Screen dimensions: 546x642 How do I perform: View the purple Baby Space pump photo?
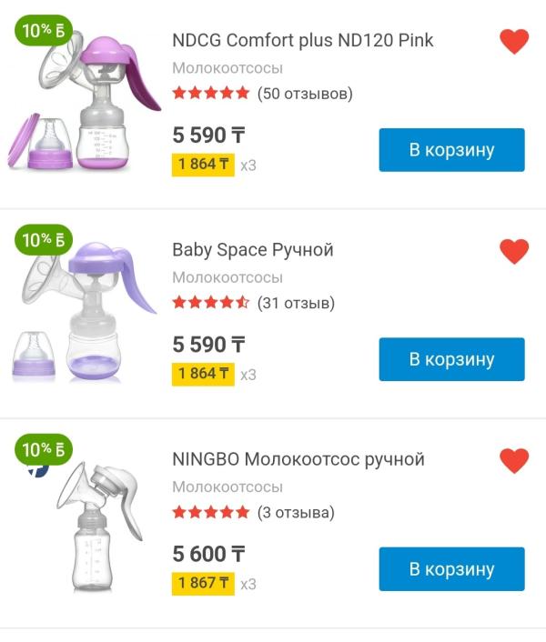(86, 314)
